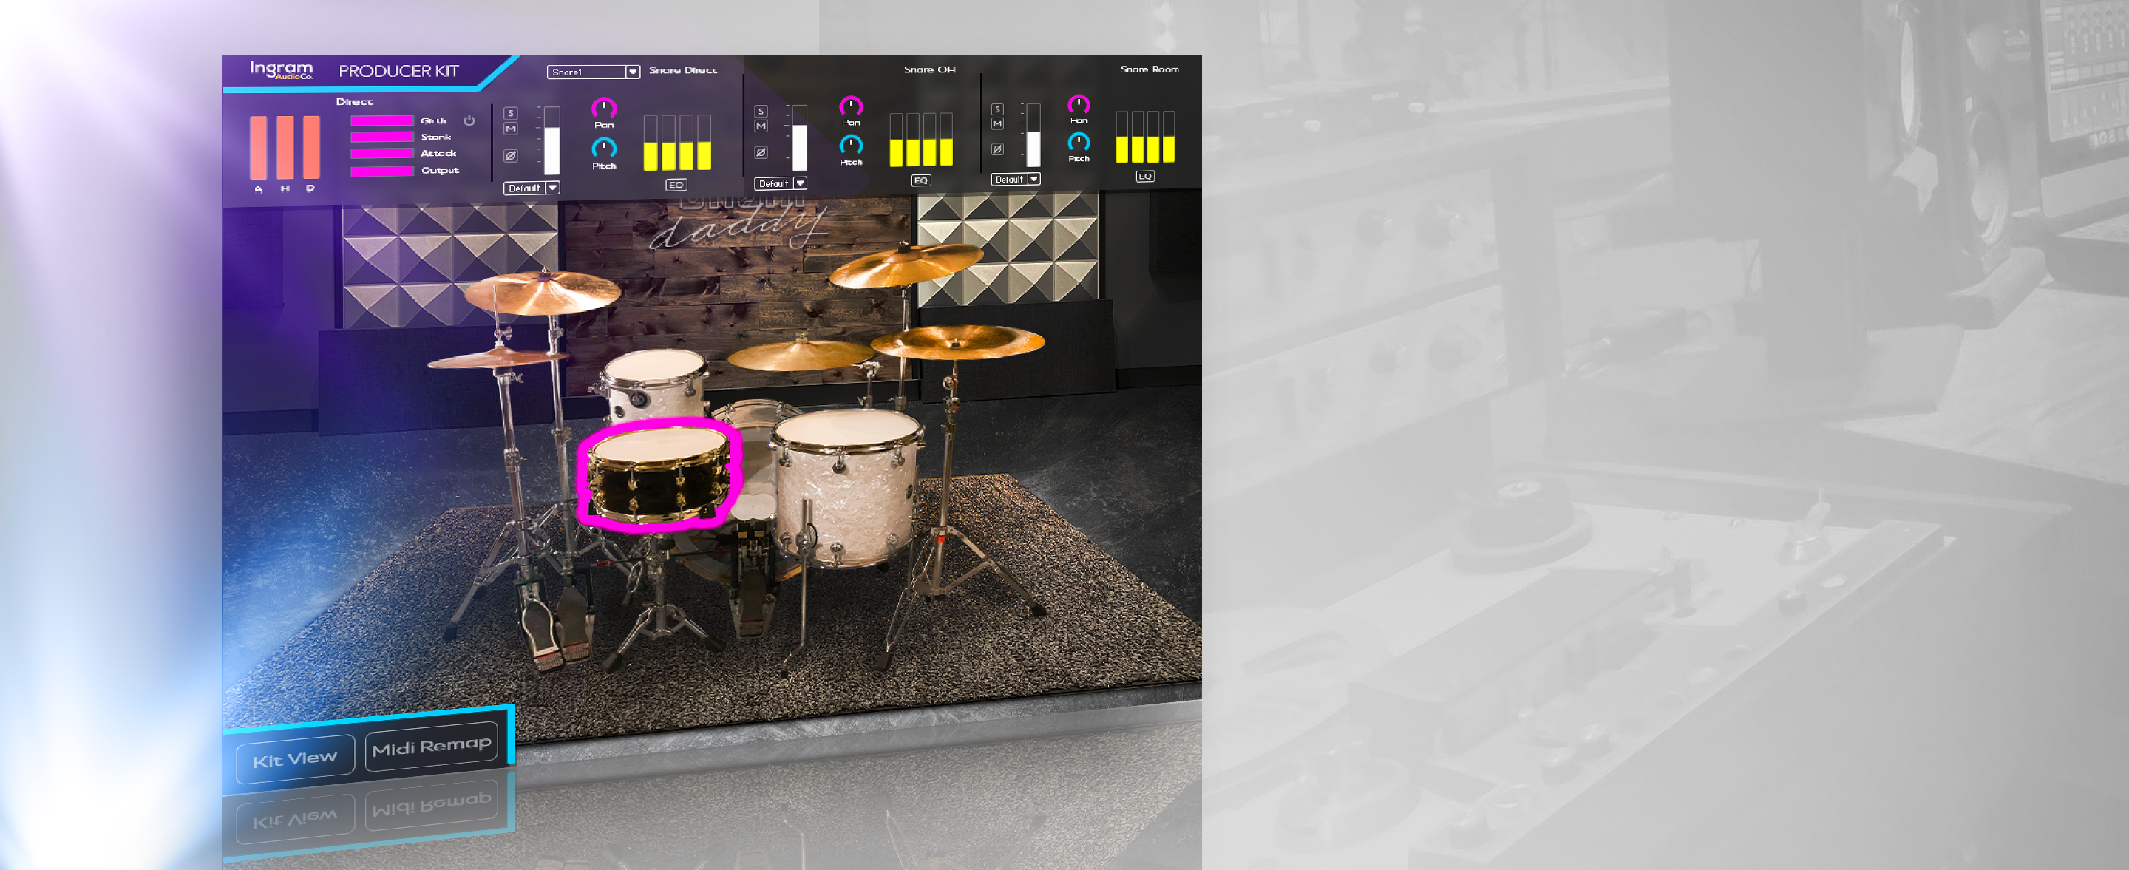This screenshot has height=870, width=2129.
Task: Click the PRODUCER KIT title text
Action: [398, 71]
